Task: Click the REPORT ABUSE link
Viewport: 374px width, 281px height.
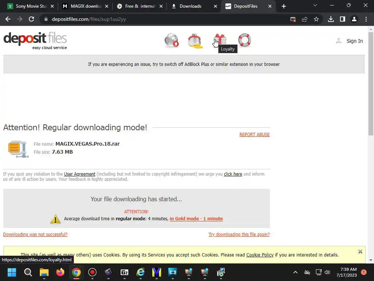Action: click(255, 135)
